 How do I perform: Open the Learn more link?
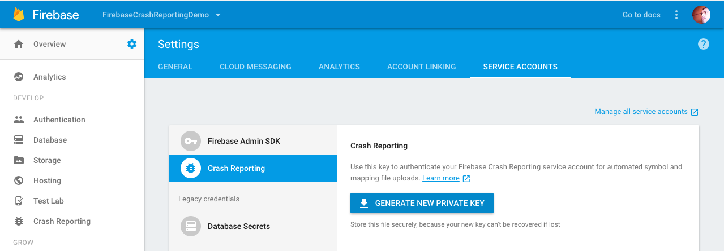441,178
